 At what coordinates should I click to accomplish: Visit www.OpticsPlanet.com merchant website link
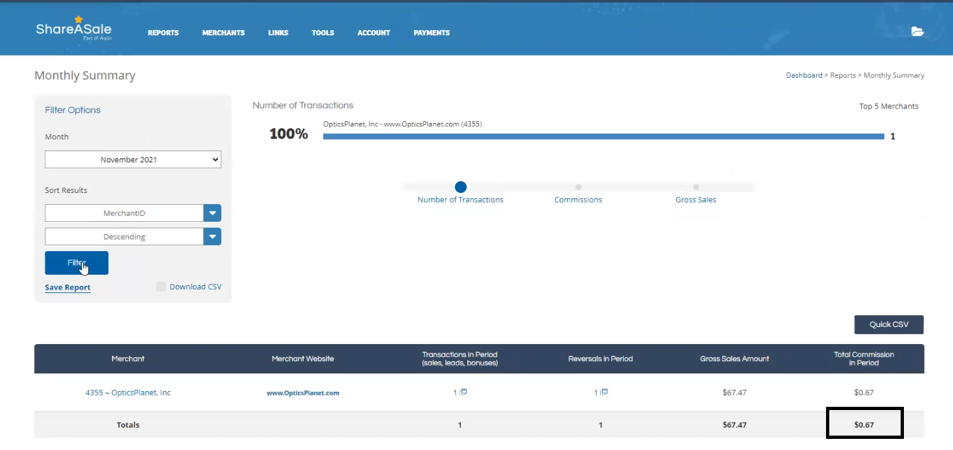(x=303, y=393)
